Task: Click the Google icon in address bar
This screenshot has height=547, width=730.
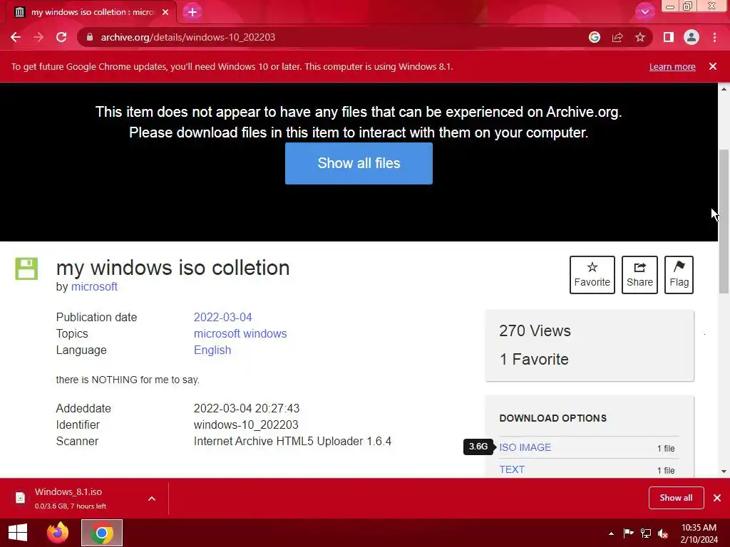Action: (594, 37)
